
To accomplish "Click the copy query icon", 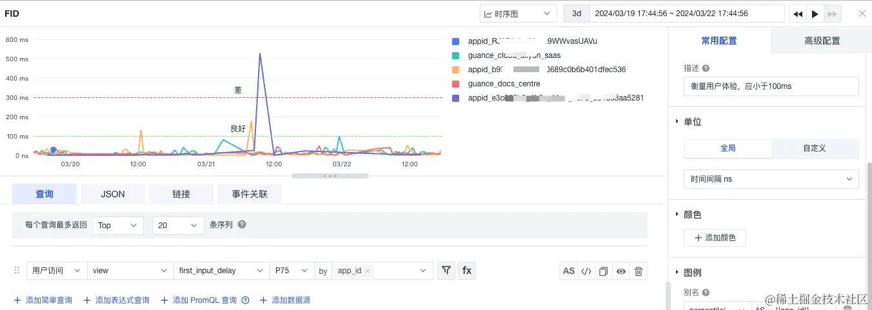I will pyautogui.click(x=604, y=271).
